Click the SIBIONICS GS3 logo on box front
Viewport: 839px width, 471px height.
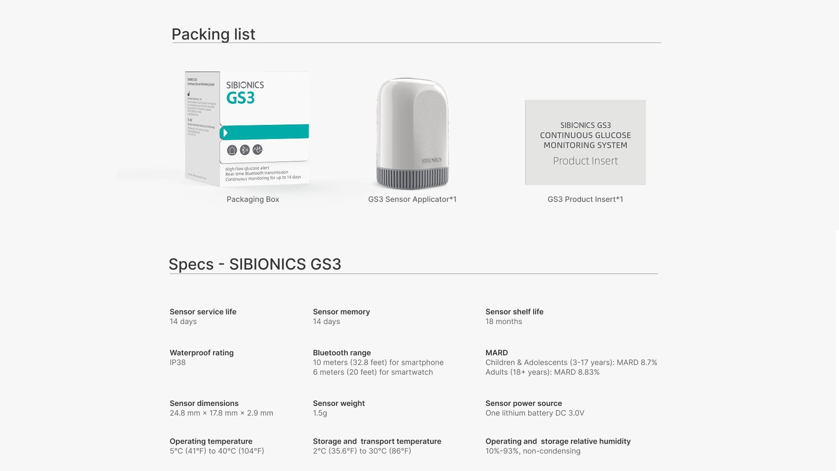point(245,93)
